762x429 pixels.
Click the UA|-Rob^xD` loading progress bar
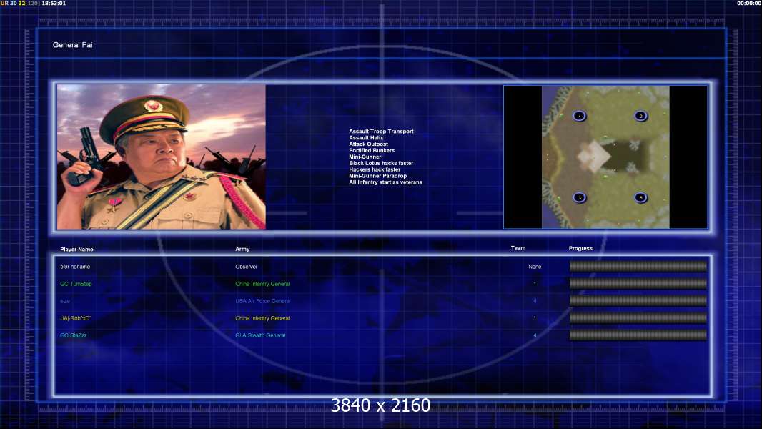pos(638,318)
